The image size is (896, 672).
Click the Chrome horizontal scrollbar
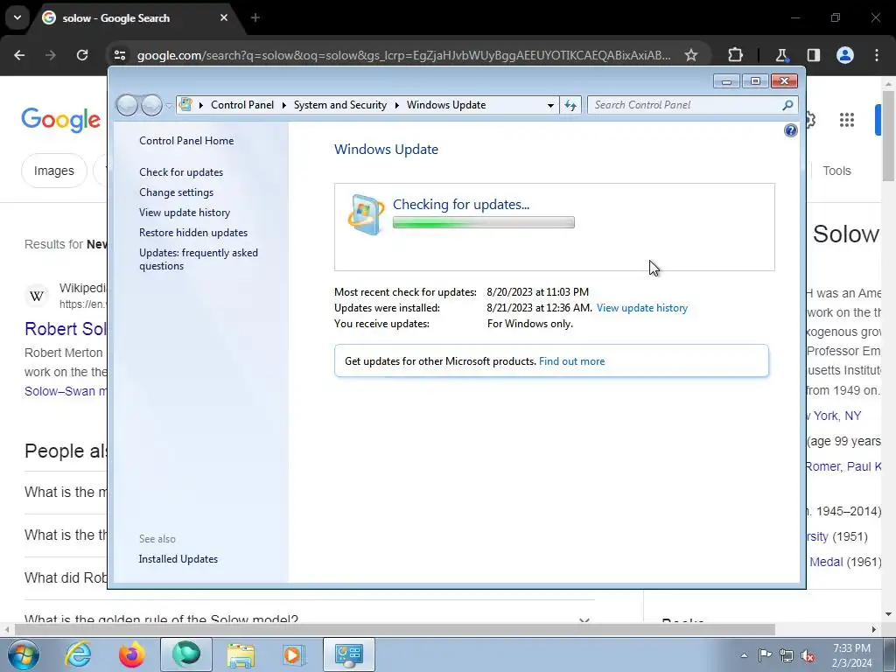(395, 629)
